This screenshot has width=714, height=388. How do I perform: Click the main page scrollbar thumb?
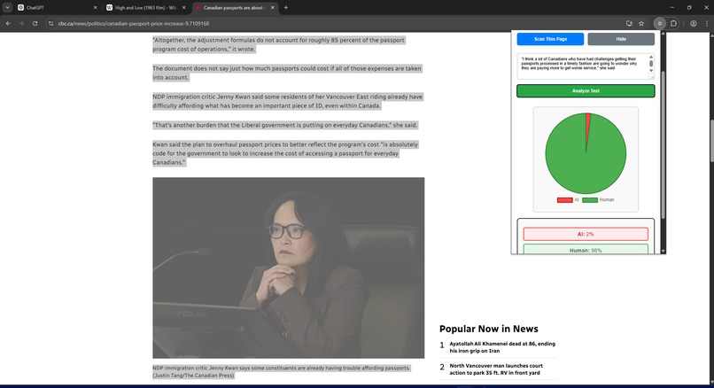pyautogui.click(x=711, y=140)
